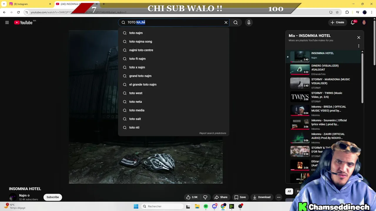Open Windows Start menu
The width and height of the screenshot is (376, 211).
pyautogui.click(x=136, y=206)
